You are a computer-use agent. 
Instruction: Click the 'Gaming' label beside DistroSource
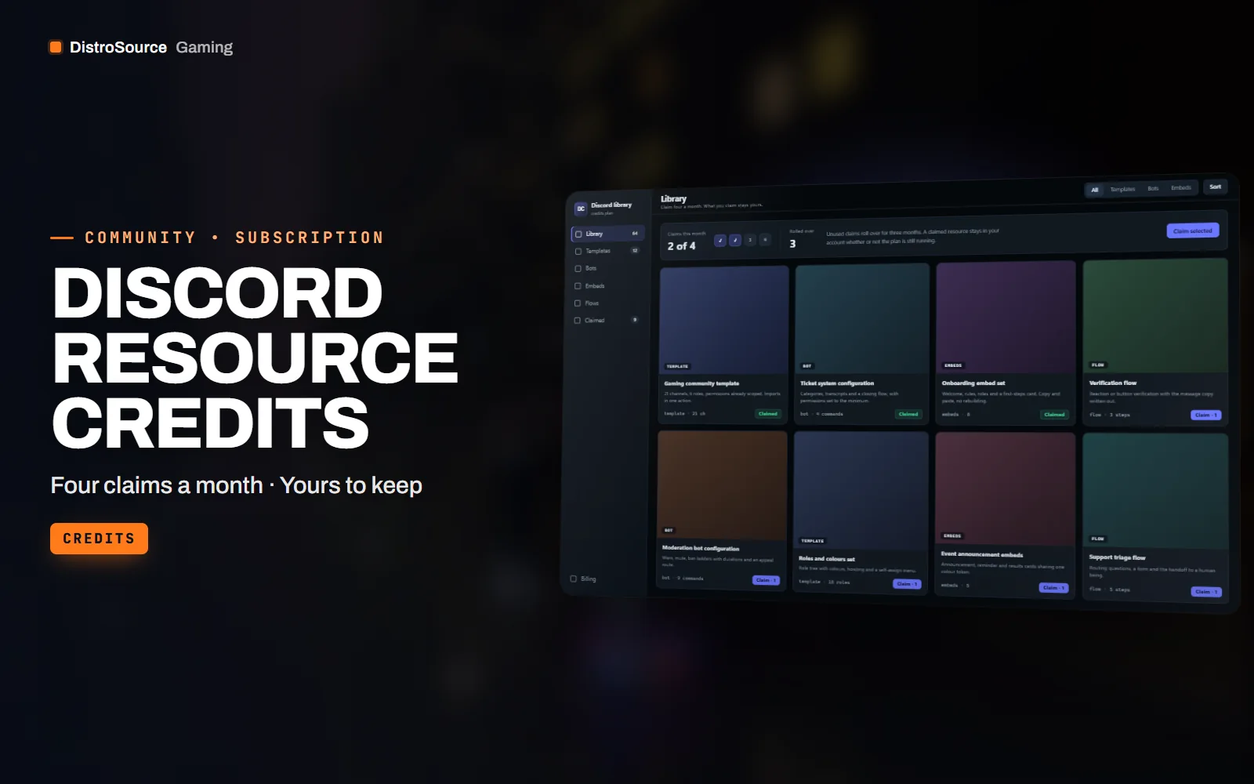coord(204,47)
